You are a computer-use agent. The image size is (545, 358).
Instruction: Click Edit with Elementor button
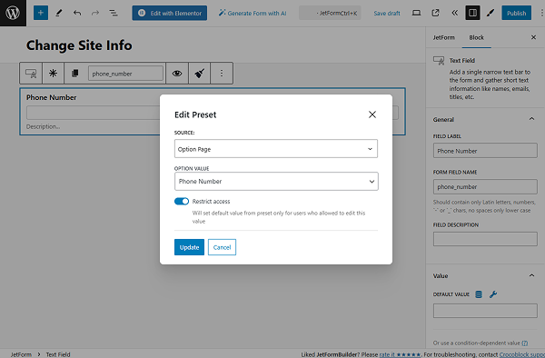pos(169,13)
